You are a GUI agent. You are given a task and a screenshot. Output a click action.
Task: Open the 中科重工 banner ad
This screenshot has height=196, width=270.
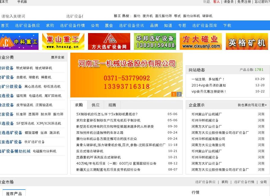click(x=19, y=41)
